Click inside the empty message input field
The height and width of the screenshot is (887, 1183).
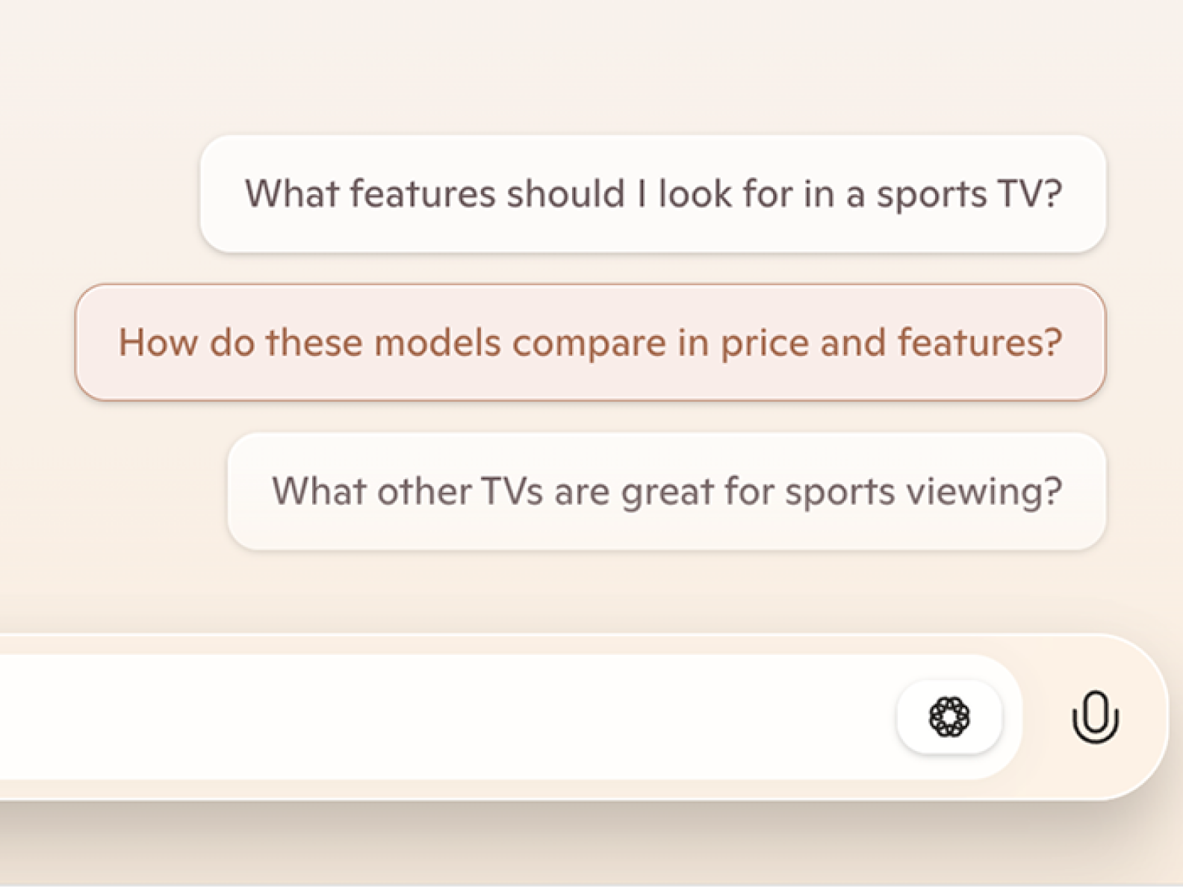click(448, 717)
